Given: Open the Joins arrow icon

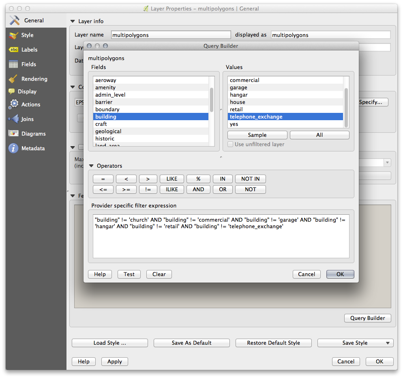Looking at the screenshot, I should 14,119.
